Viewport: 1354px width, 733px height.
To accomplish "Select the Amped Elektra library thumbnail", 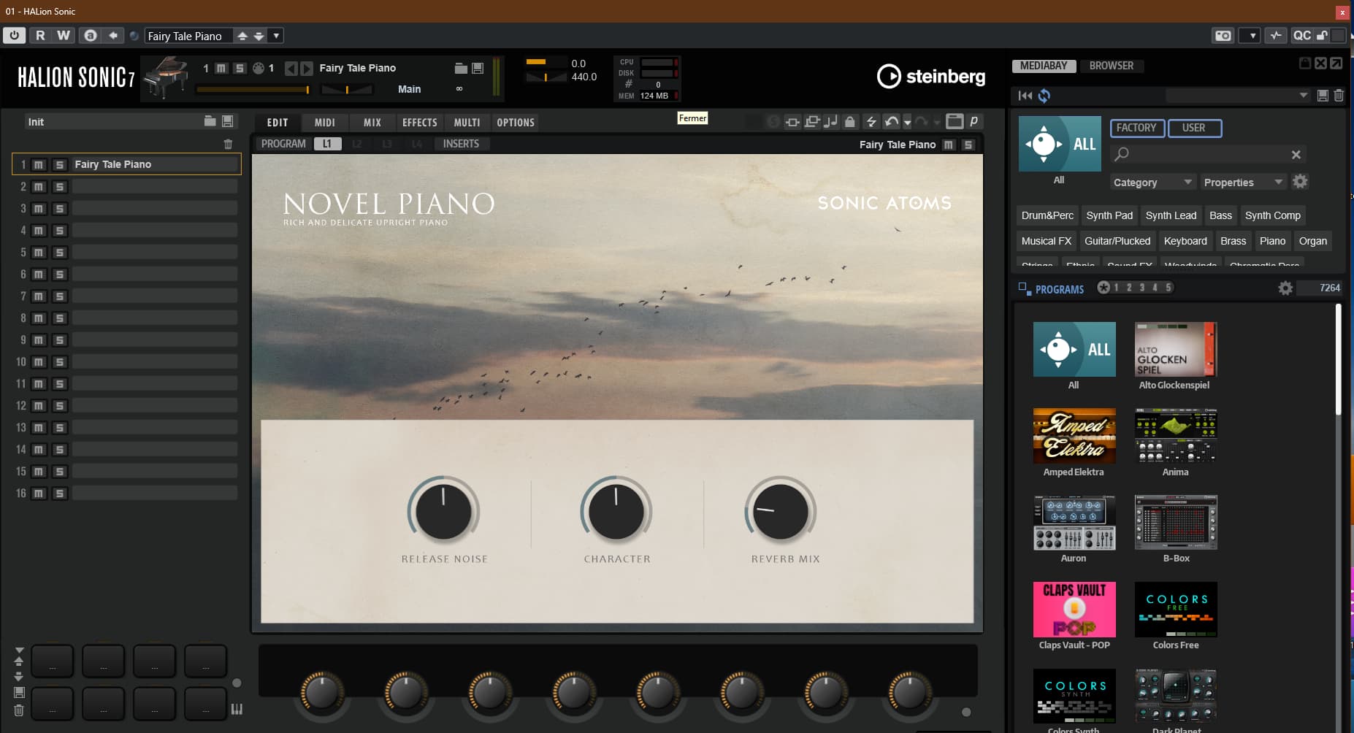I will point(1074,436).
